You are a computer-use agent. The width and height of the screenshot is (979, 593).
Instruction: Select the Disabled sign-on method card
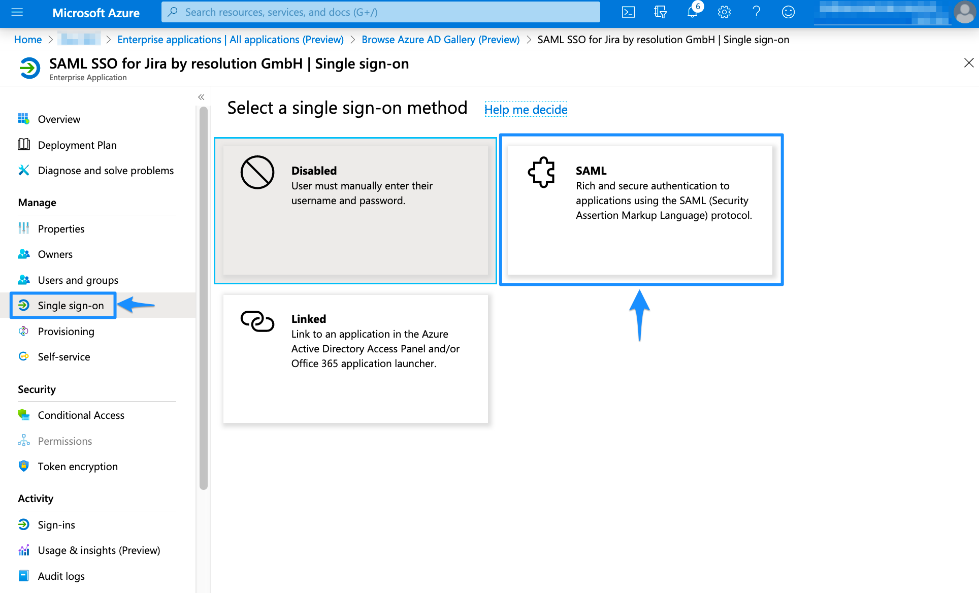pyautogui.click(x=355, y=209)
